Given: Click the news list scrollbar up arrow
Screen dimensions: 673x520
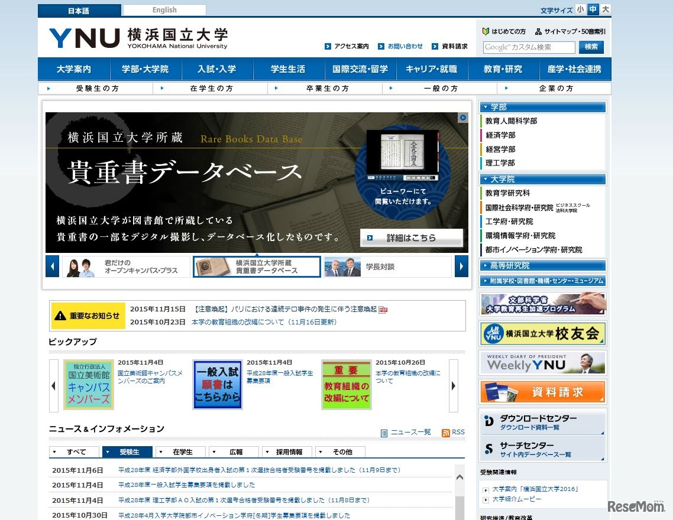Looking at the screenshot, I should 460,477.
